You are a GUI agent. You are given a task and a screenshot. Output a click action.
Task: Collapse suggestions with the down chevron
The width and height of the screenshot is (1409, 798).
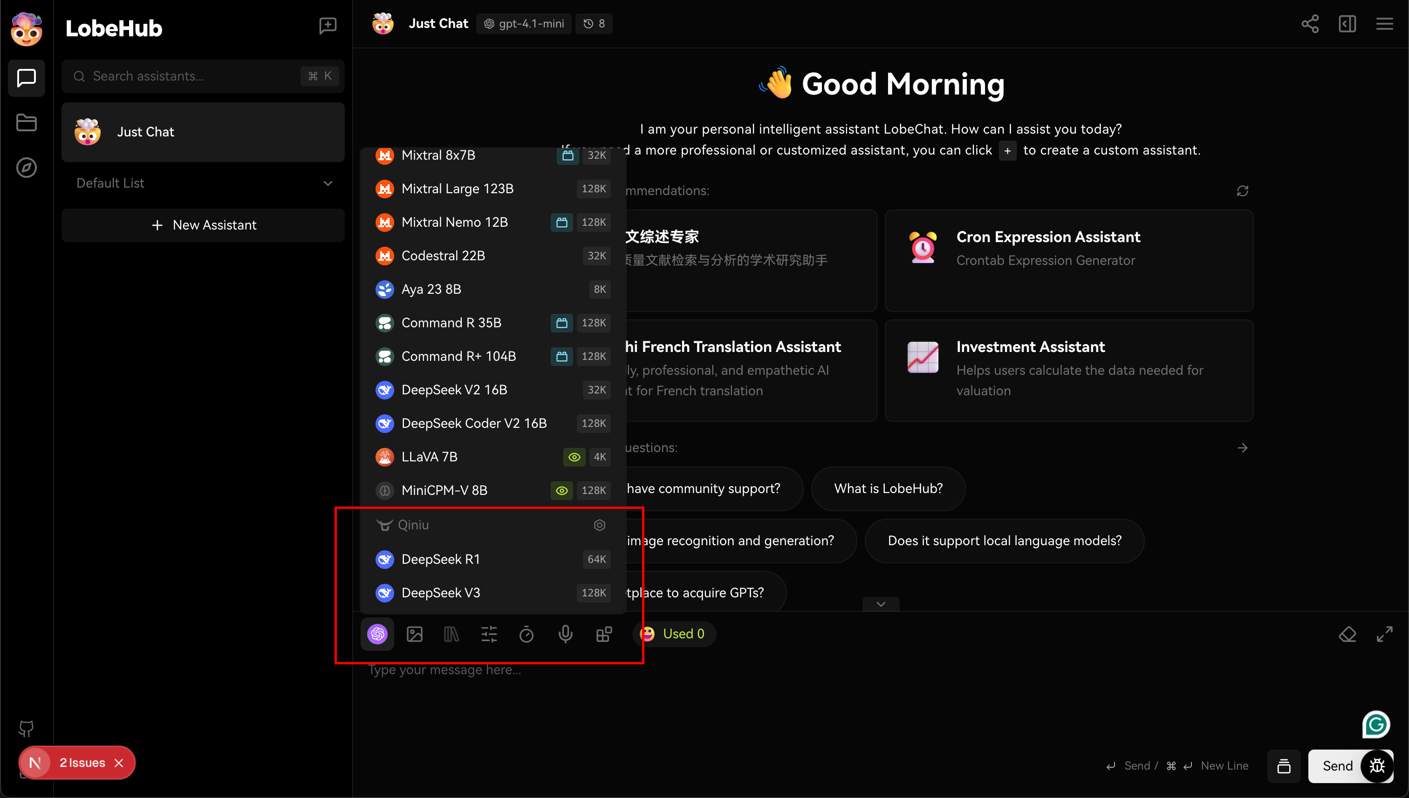click(x=881, y=604)
